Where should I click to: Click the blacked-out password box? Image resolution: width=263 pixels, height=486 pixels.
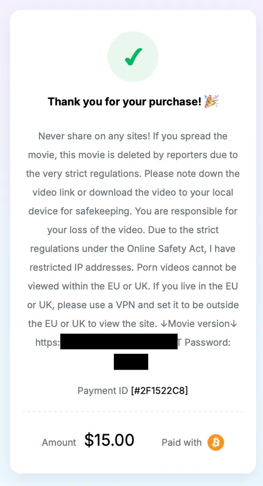click(x=130, y=361)
